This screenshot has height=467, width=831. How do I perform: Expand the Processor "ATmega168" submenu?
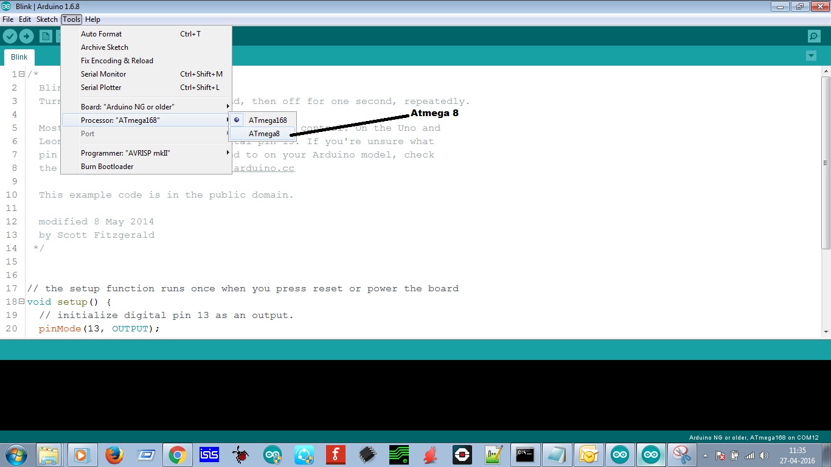pyautogui.click(x=146, y=120)
